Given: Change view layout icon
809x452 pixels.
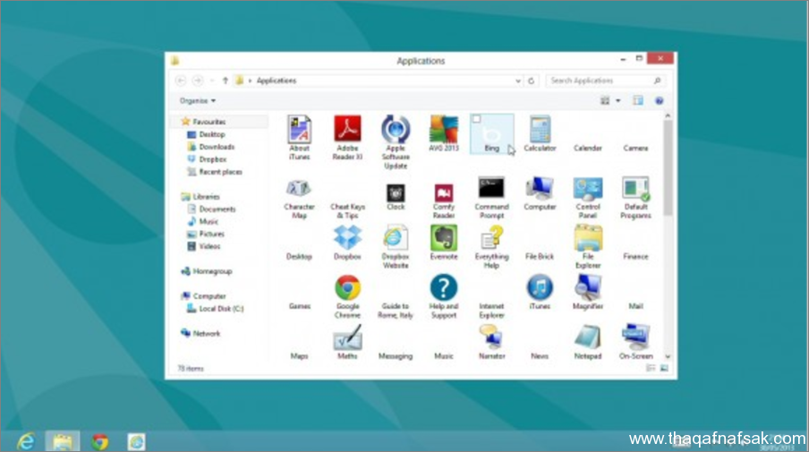Looking at the screenshot, I should pos(605,100).
